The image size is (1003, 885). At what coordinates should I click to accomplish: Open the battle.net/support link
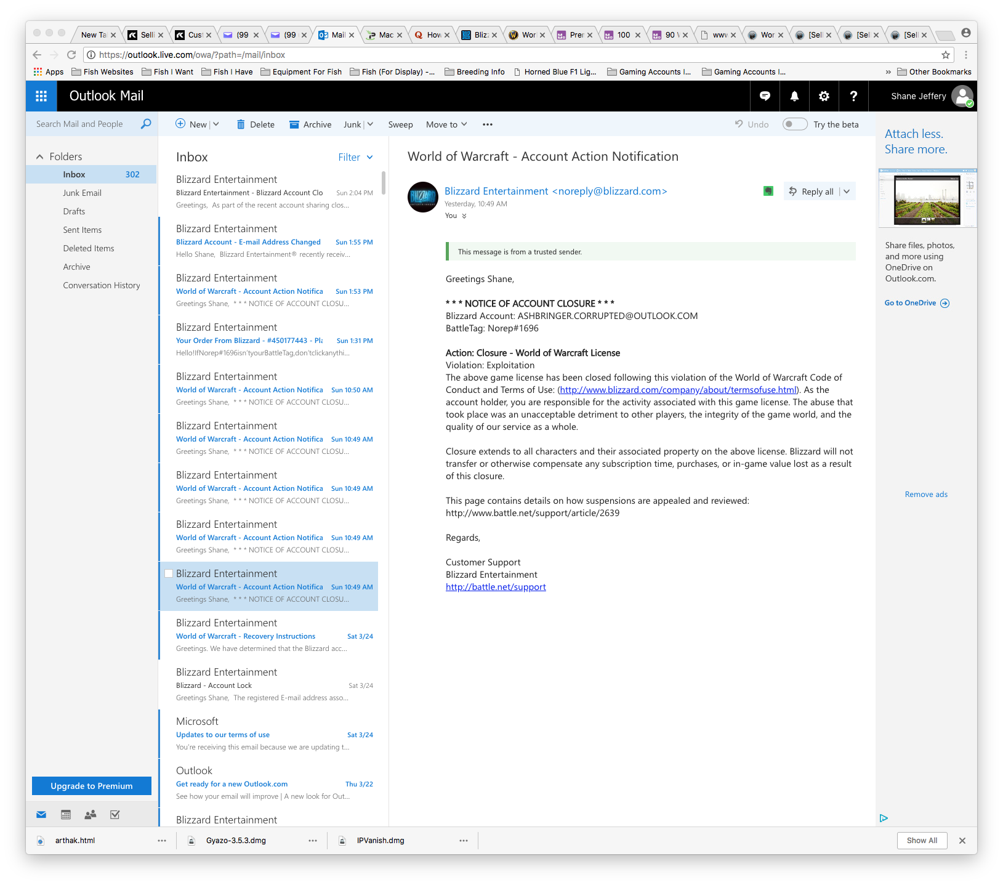point(496,587)
